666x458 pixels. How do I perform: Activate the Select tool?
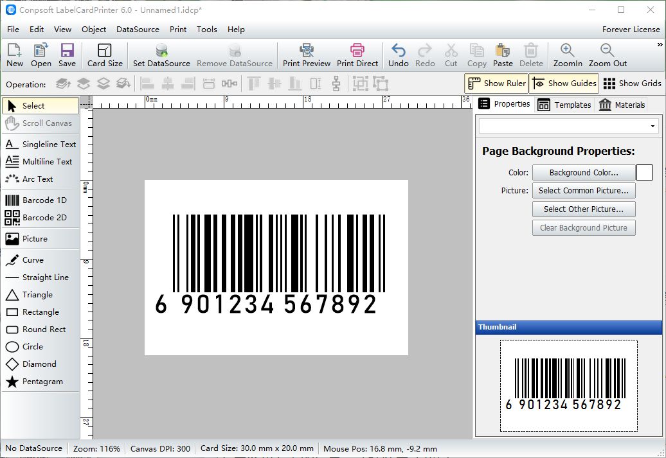(x=40, y=106)
